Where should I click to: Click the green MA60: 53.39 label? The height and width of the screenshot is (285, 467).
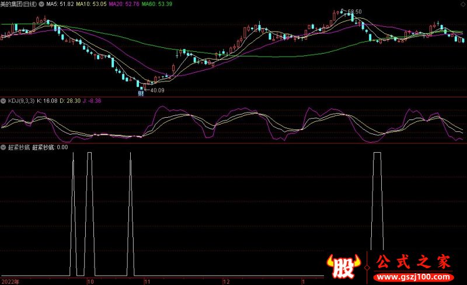[158, 3]
